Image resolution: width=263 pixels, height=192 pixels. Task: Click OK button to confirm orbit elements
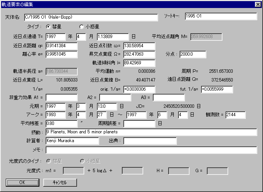pyautogui.click(x=23, y=182)
